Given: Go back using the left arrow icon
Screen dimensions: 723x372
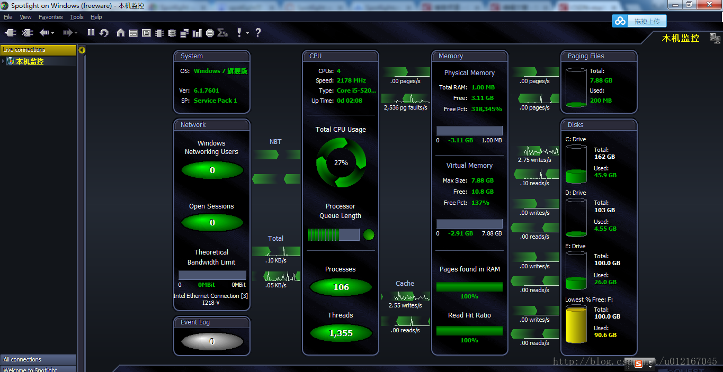Looking at the screenshot, I should [x=44, y=33].
